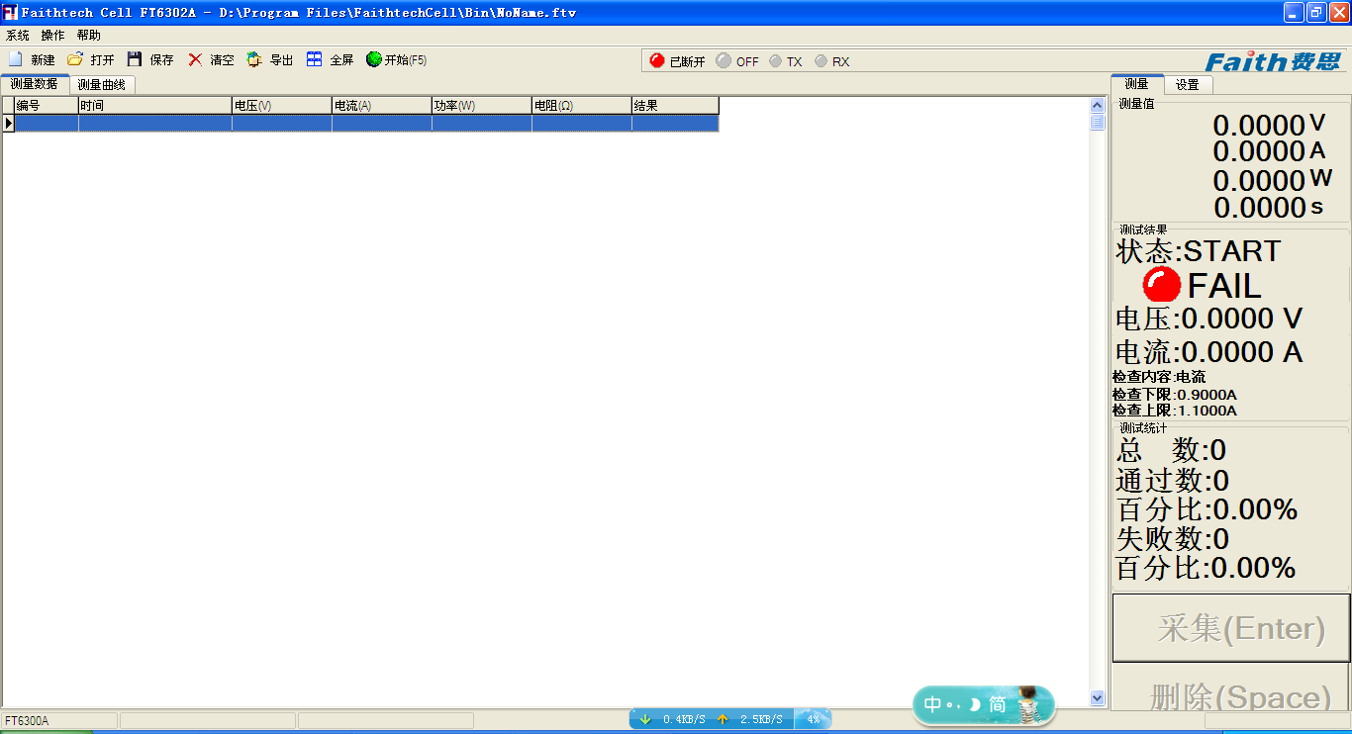Click the vertical scrollbar thumb
The image size is (1352, 734).
(x=1097, y=122)
